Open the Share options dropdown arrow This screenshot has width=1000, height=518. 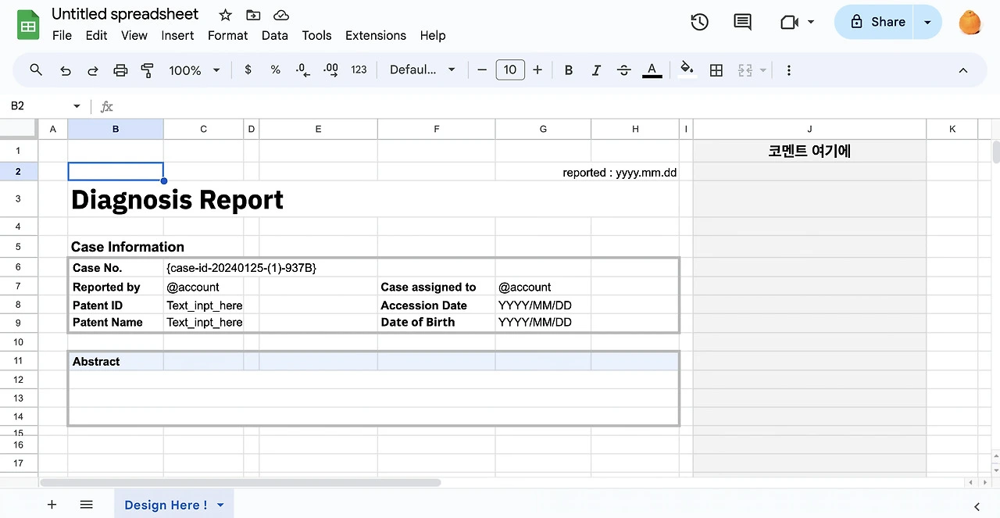(x=927, y=22)
